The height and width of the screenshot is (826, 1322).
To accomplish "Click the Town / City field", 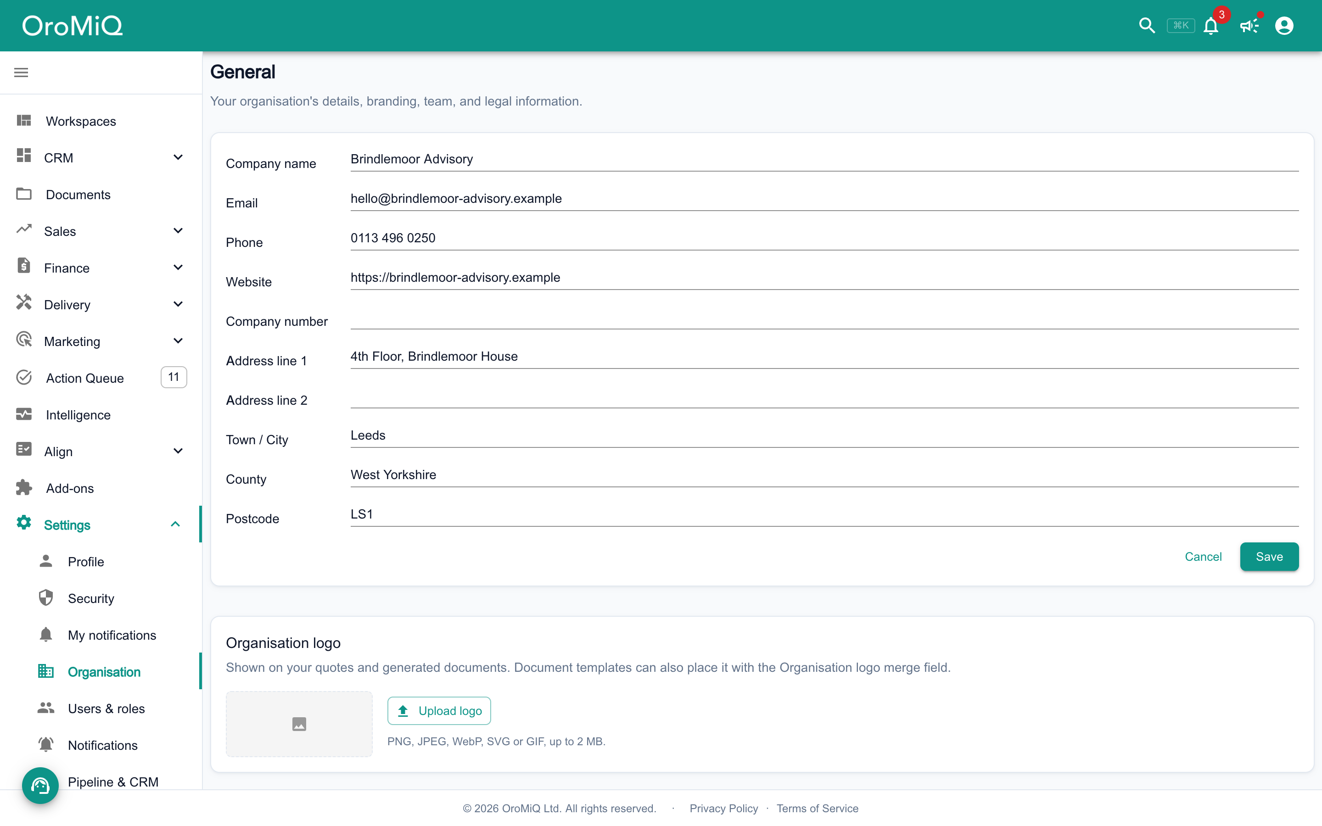I will pos(824,435).
